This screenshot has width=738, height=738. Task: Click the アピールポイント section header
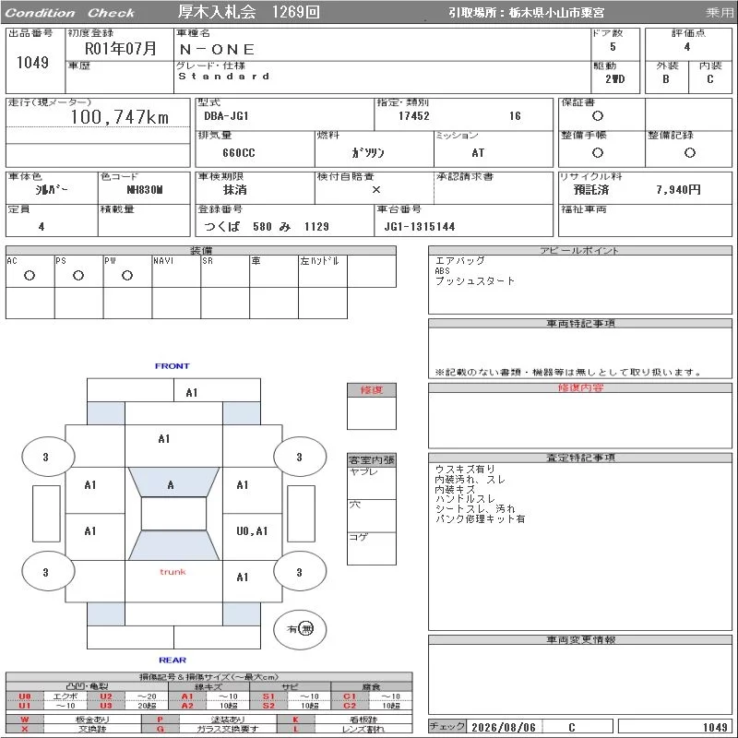pyautogui.click(x=580, y=250)
